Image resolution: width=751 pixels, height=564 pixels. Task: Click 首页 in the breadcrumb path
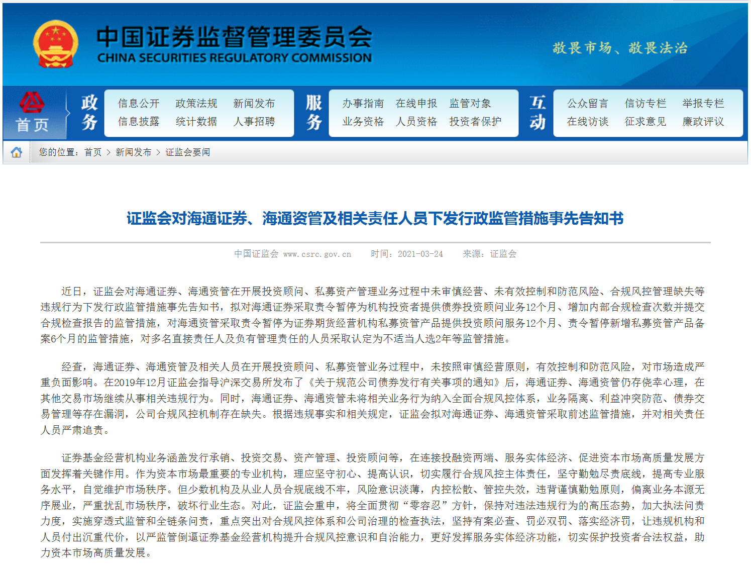pos(93,152)
